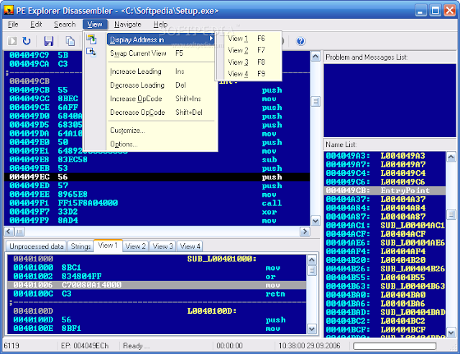Image resolution: width=460 pixels, height=354 pixels.
Task: Open the Edit menu
Action: pos(36,24)
